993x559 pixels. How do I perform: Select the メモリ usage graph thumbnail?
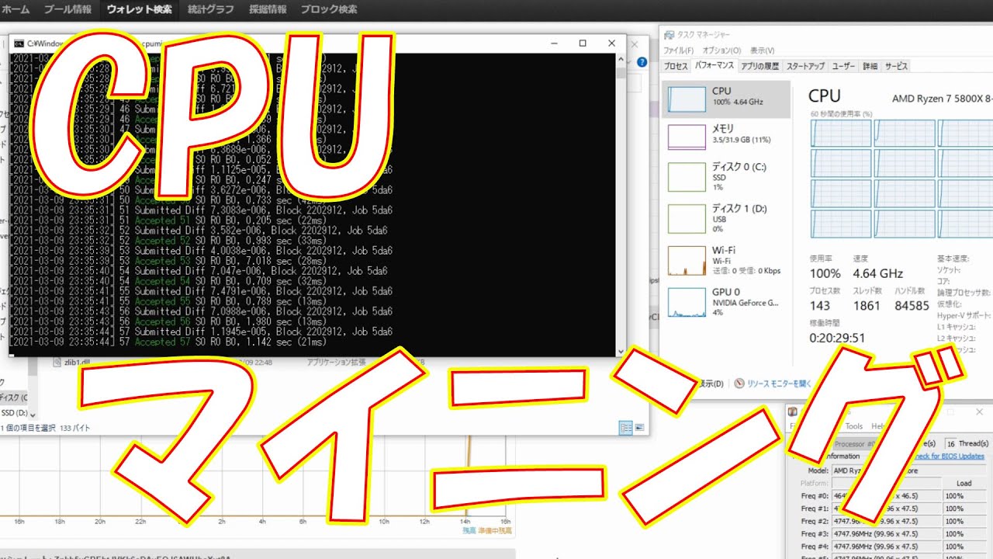click(687, 136)
